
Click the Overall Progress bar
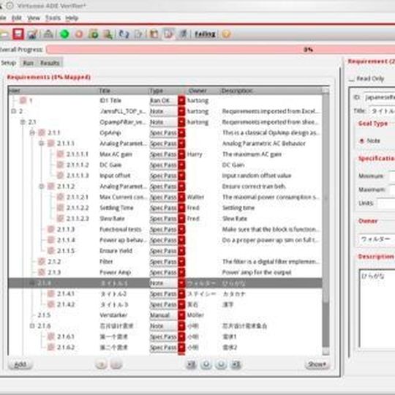point(221,50)
